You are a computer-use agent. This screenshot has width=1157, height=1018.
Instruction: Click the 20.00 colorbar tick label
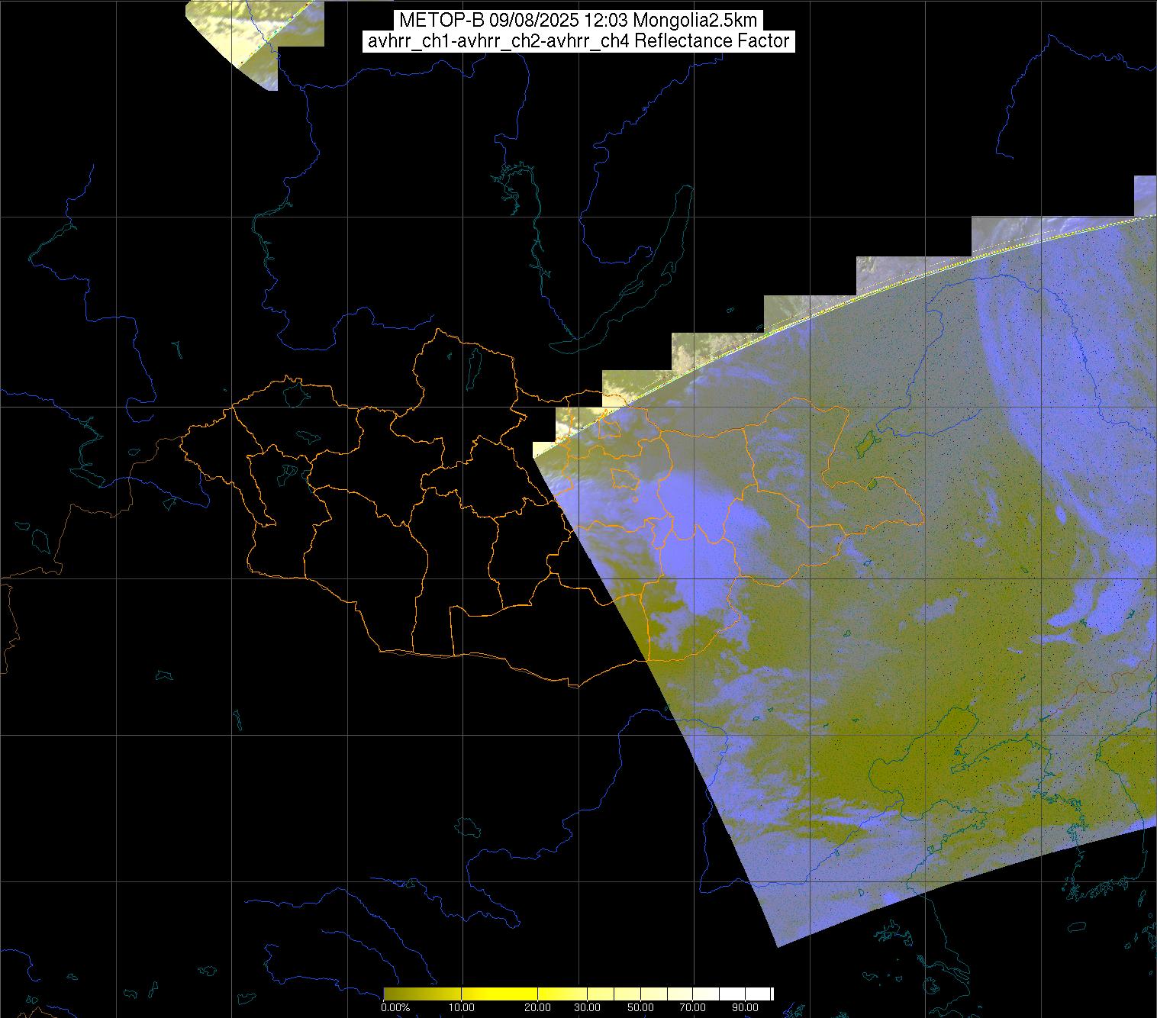(538, 1008)
